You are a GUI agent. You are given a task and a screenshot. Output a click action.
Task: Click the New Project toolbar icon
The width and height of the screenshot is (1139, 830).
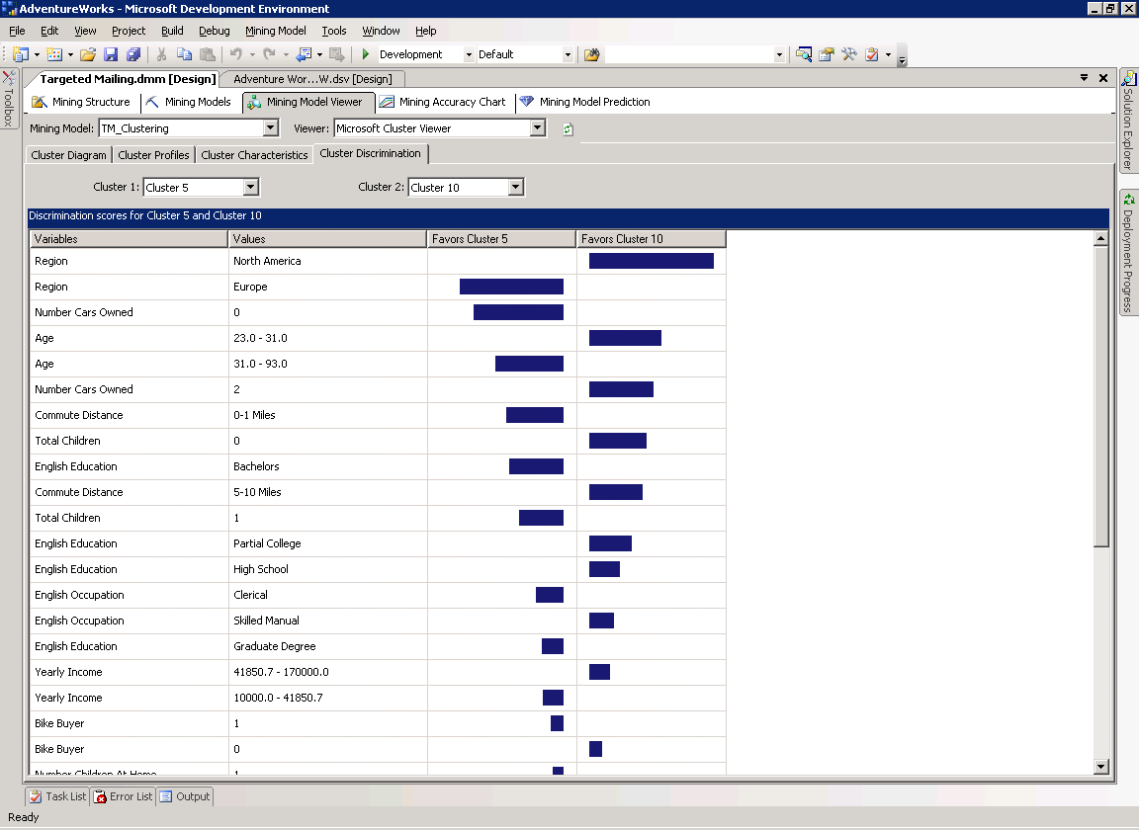[x=21, y=54]
